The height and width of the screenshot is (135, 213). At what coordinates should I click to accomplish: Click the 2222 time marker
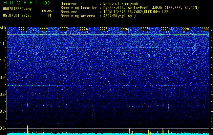pos(43,29)
